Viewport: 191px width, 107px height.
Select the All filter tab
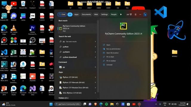(70, 15)
